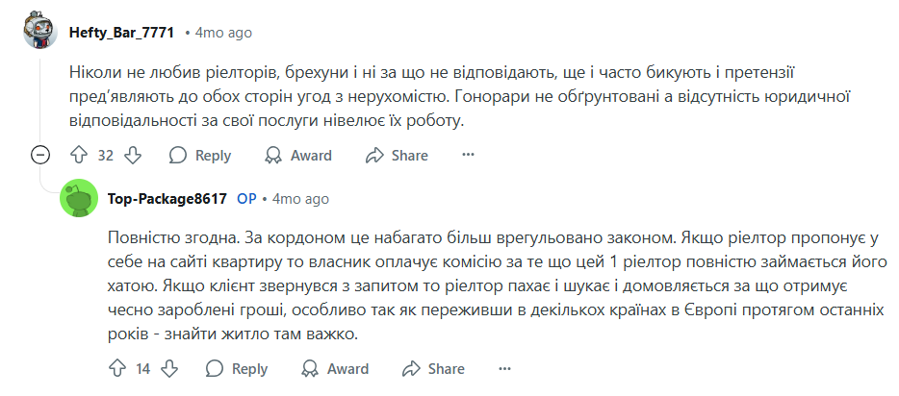Reply to Hefty_Bar_7771's comment
The width and height of the screenshot is (899, 396).
tap(200, 156)
